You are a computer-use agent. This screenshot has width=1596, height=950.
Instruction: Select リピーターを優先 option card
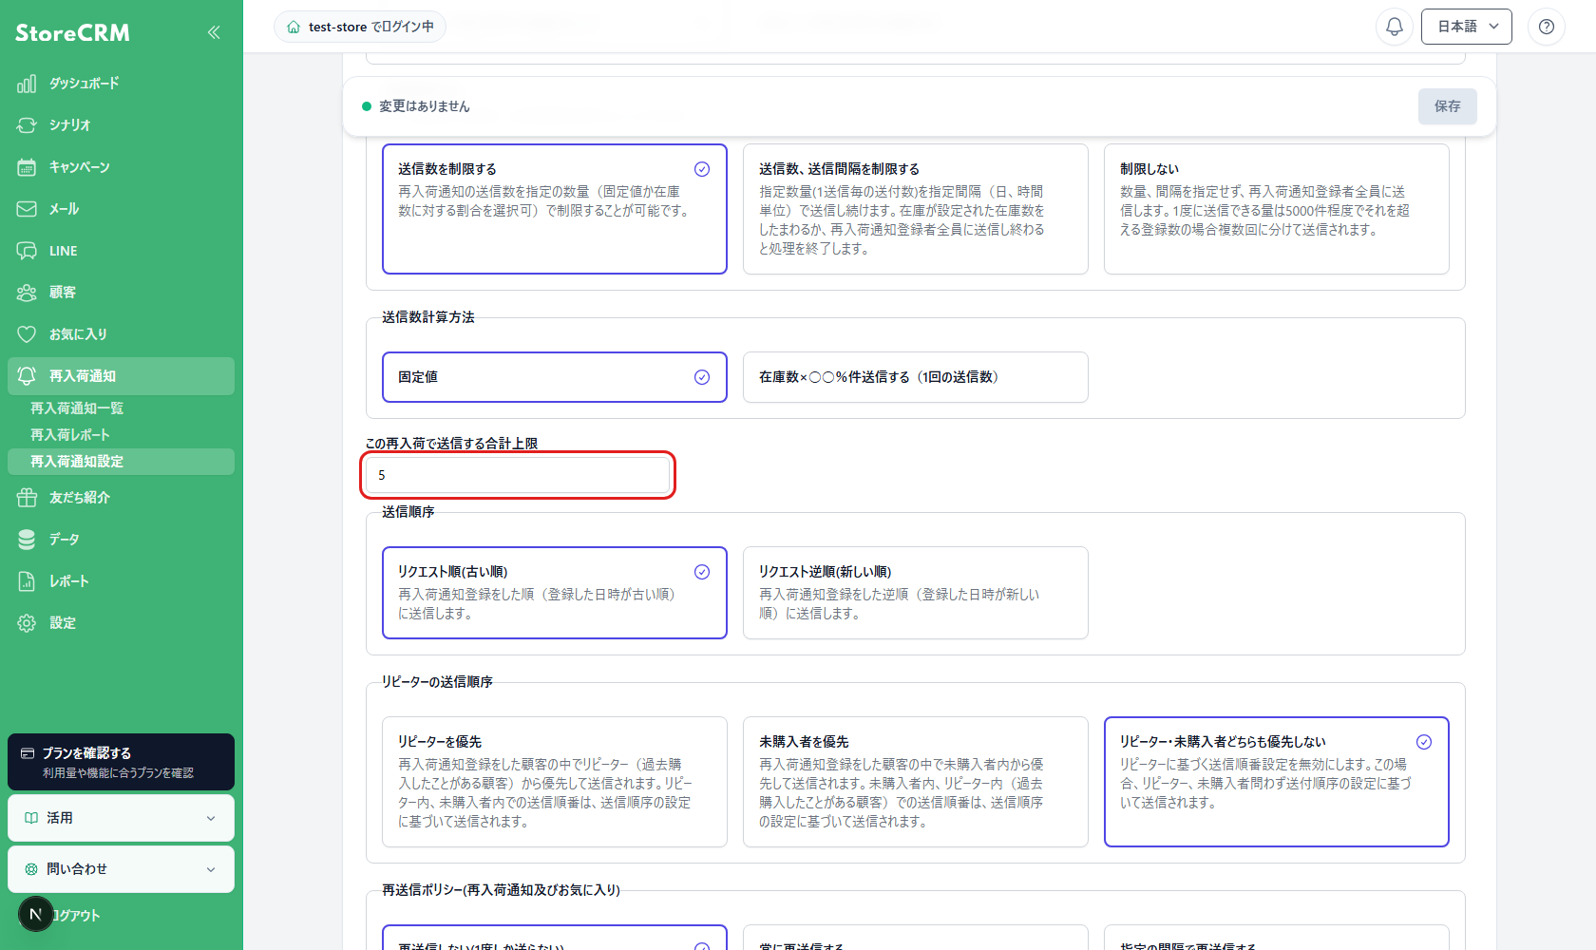point(555,782)
